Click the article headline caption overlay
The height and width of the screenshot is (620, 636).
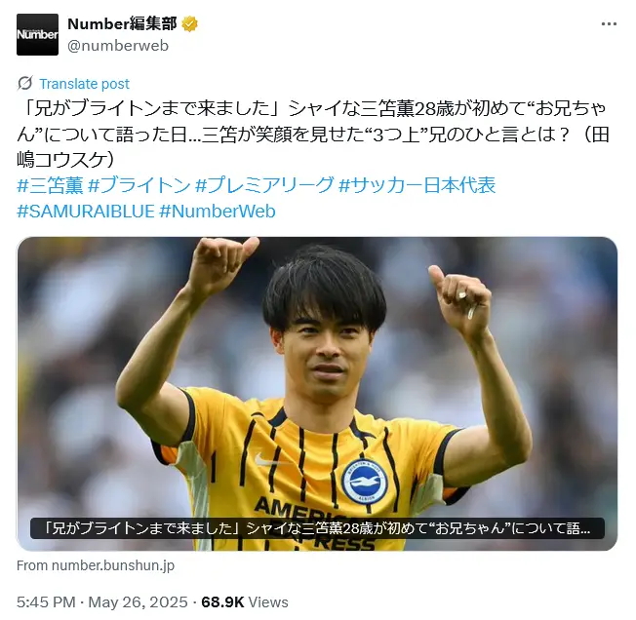(x=317, y=528)
